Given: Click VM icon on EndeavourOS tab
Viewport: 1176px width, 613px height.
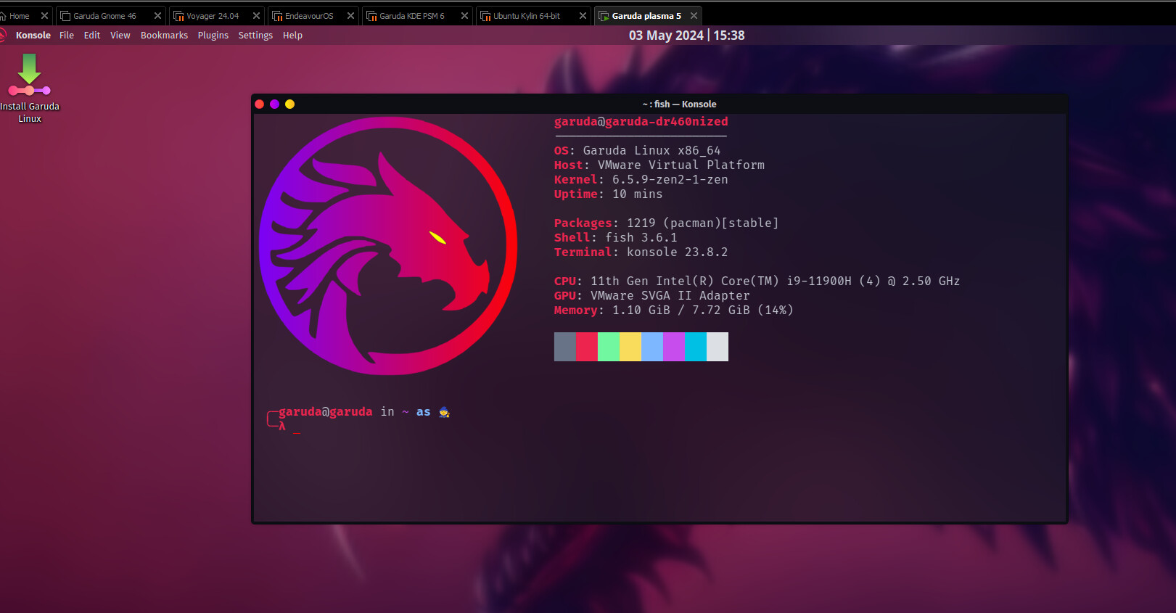Looking at the screenshot, I should click(277, 15).
